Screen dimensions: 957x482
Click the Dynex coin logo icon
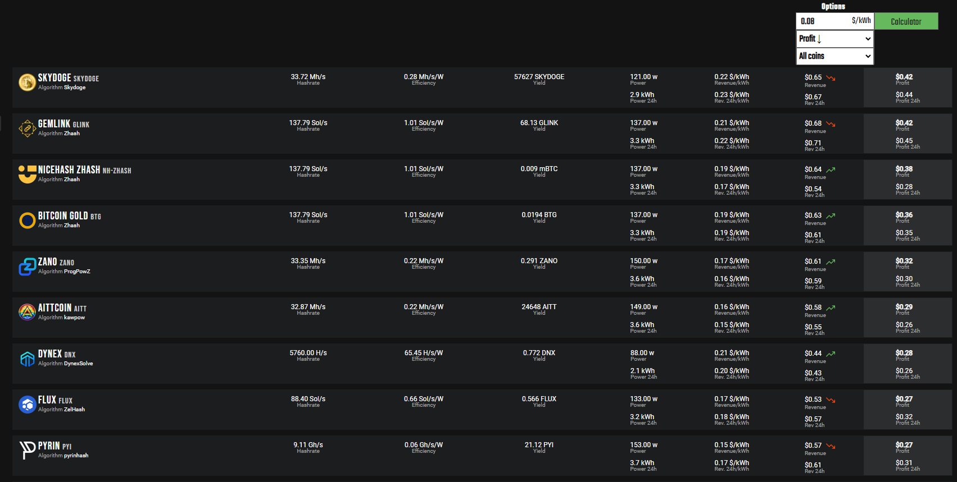27,359
